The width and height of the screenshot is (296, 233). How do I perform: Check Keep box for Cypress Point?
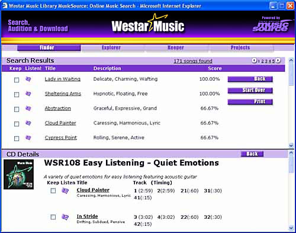coord(17,139)
